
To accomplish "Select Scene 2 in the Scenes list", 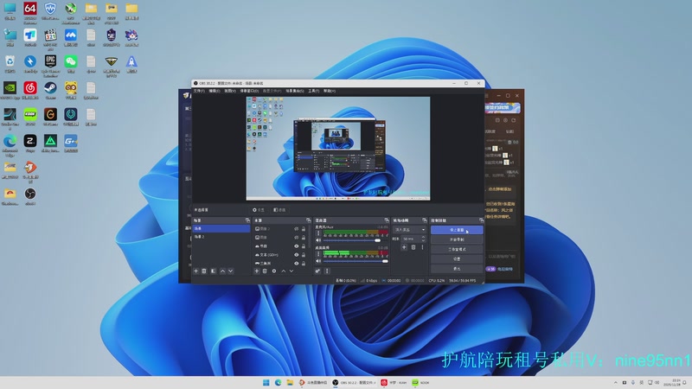I will click(x=221, y=237).
